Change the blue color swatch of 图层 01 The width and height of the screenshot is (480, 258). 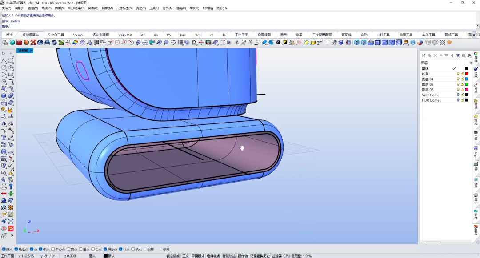pos(467,79)
